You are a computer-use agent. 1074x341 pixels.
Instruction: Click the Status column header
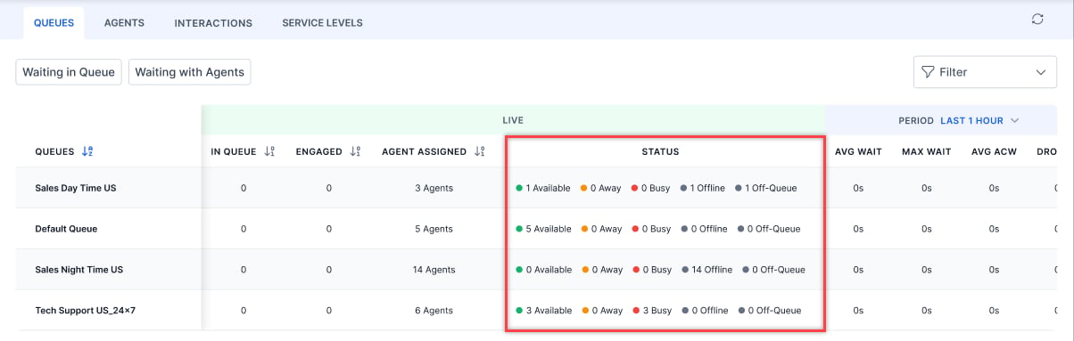pos(660,151)
